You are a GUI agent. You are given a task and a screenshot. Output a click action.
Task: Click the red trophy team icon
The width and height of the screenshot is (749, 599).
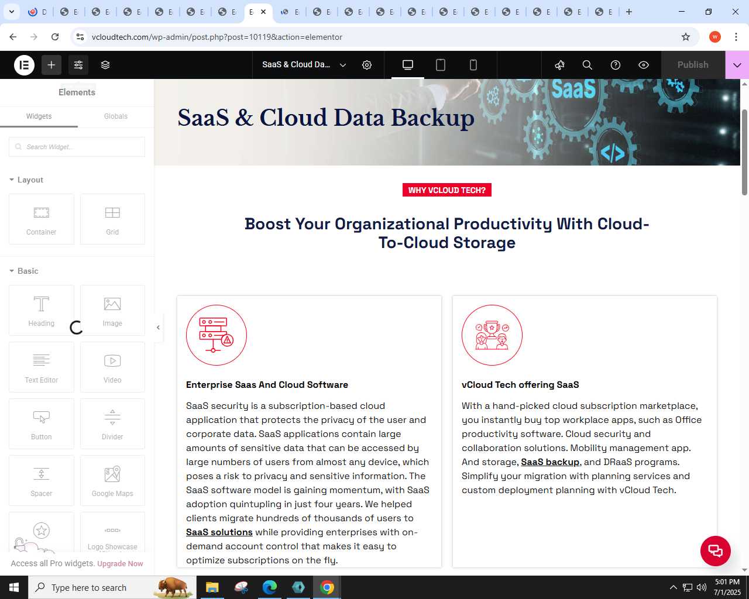(x=492, y=335)
